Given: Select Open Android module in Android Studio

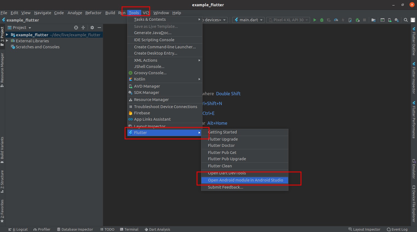Looking at the screenshot, I should coord(245,180).
